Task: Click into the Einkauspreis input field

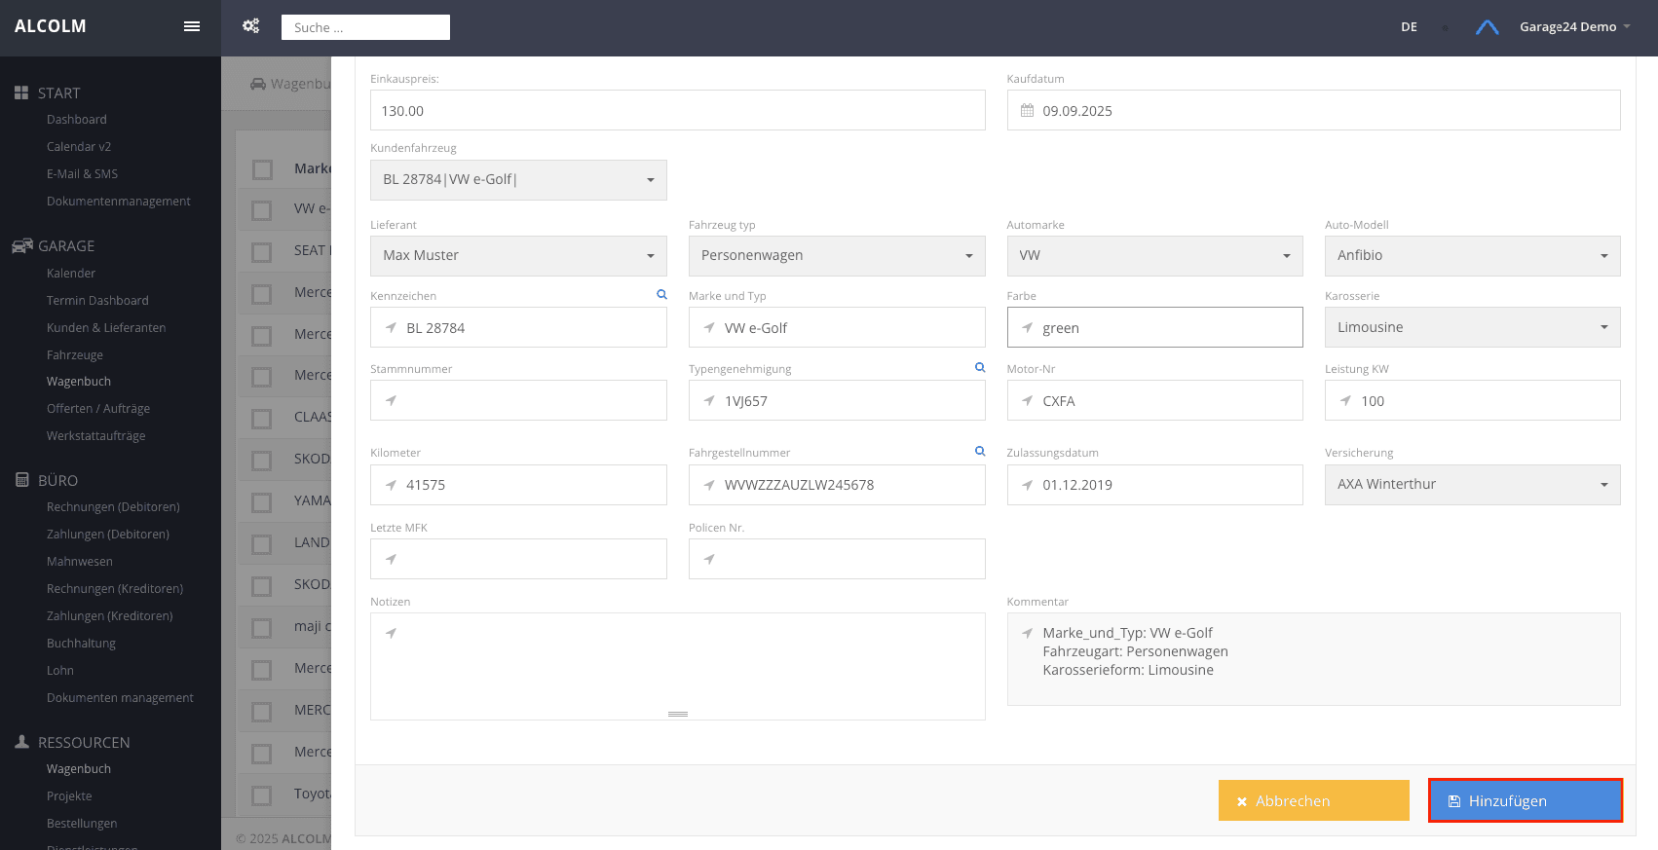Action: point(678,110)
